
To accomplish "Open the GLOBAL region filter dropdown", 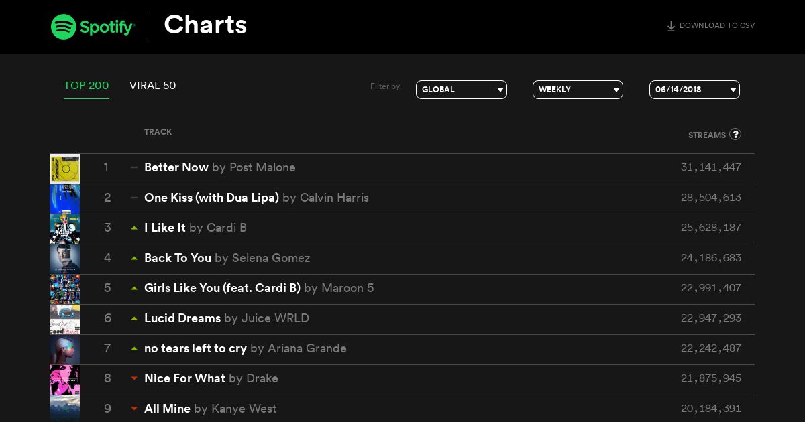I will [462, 90].
